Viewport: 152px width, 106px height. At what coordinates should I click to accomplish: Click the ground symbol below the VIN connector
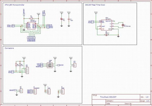tap(71, 71)
